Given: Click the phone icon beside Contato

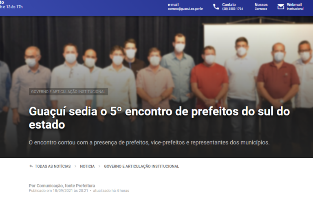Looking at the screenshot, I should 216,7.
